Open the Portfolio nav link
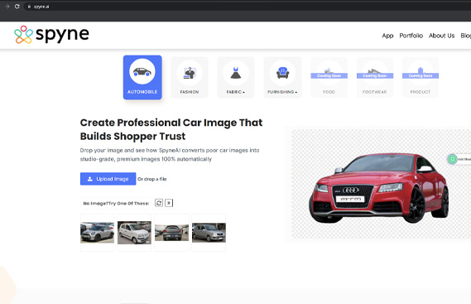 click(x=411, y=36)
